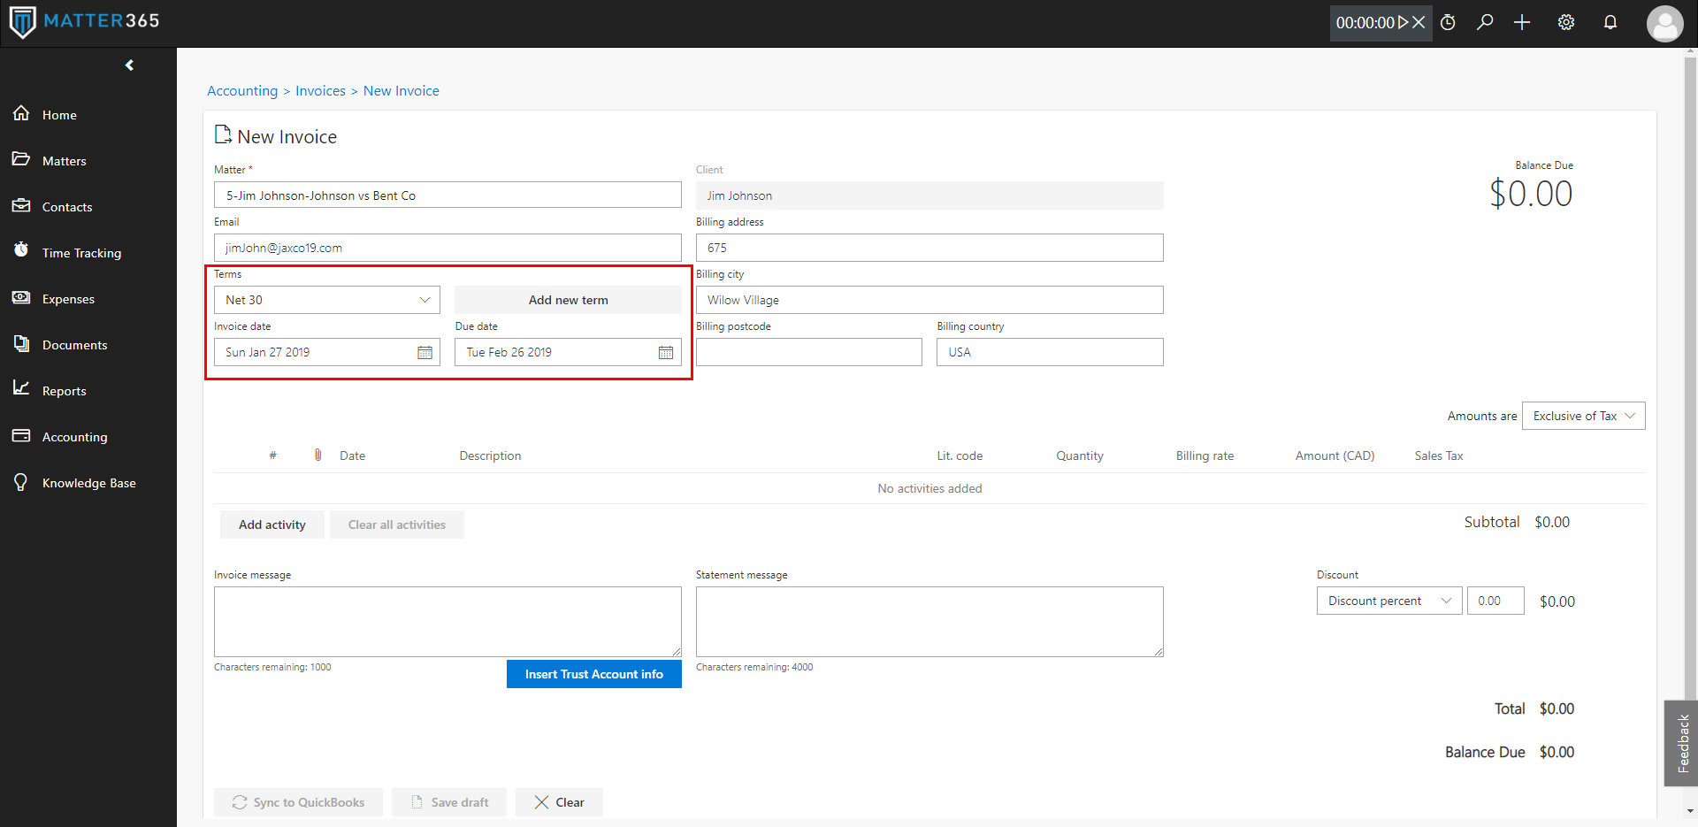Click the Matters folder icon
The width and height of the screenshot is (1698, 827).
(21, 160)
